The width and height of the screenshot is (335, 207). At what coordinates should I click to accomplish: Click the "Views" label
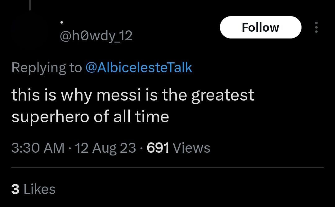pyautogui.click(x=191, y=148)
